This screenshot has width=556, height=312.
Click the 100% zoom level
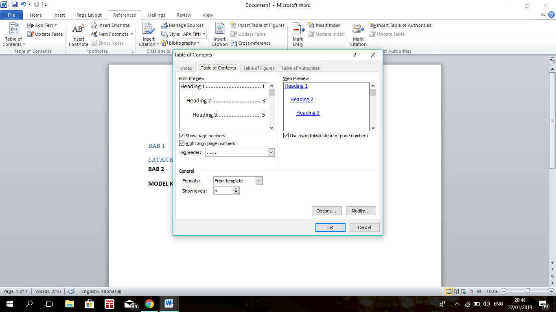(492, 291)
